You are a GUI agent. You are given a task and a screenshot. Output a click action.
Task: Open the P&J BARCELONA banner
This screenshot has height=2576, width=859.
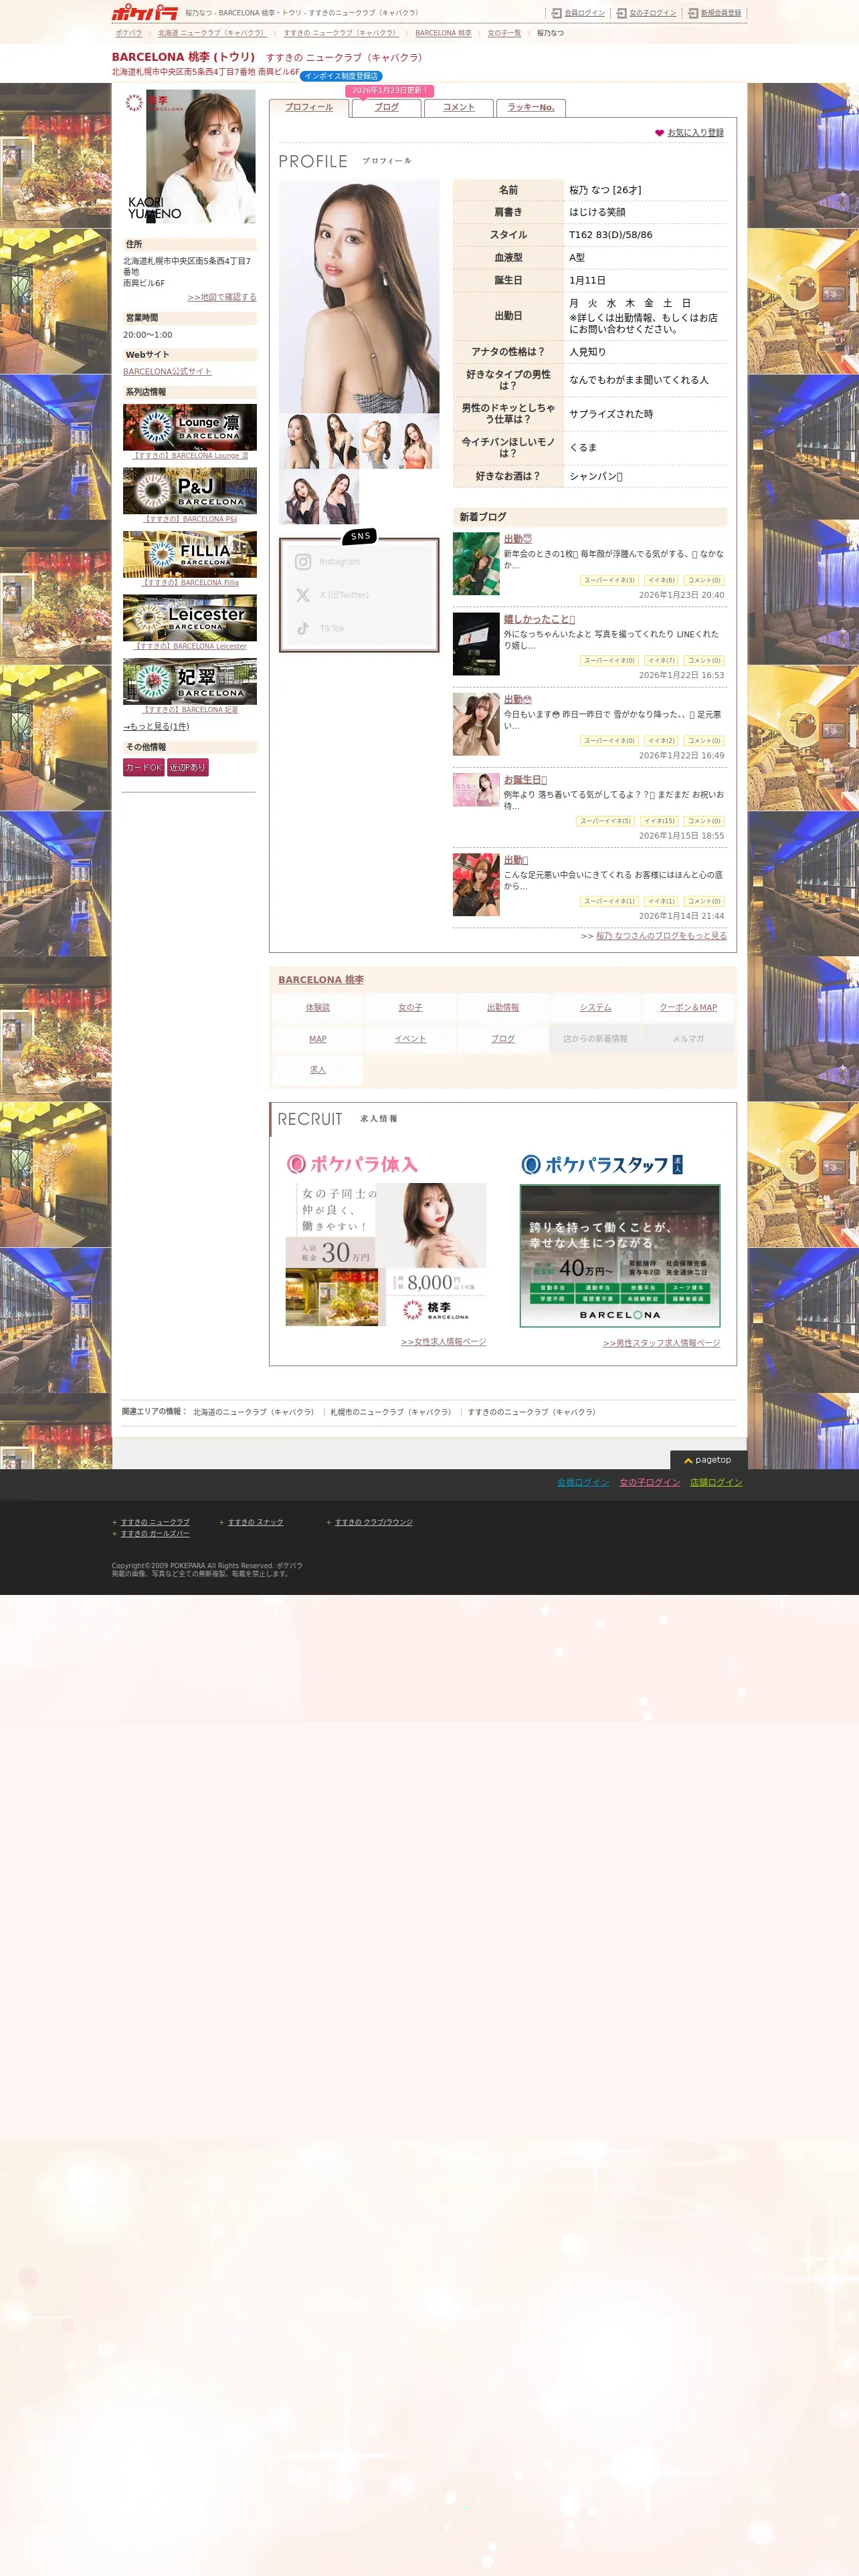coord(190,491)
